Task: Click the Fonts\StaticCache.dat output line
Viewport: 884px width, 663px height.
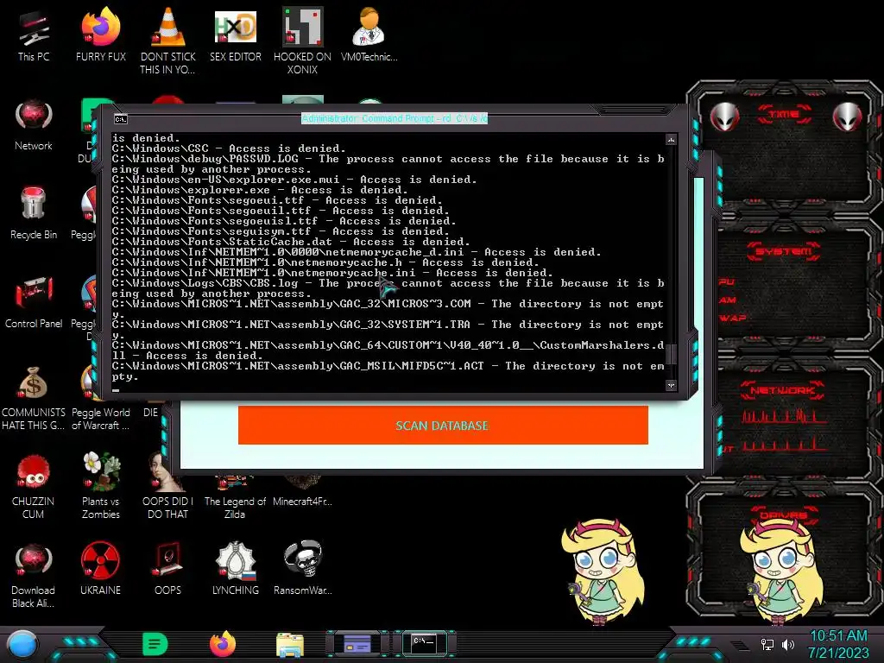Action: pos(291,242)
